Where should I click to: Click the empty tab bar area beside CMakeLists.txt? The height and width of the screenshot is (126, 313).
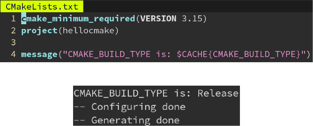[x=198, y=7]
